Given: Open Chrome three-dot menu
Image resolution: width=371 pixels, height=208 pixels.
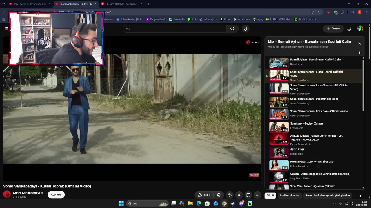Looking at the screenshot, I should click(x=366, y=12).
